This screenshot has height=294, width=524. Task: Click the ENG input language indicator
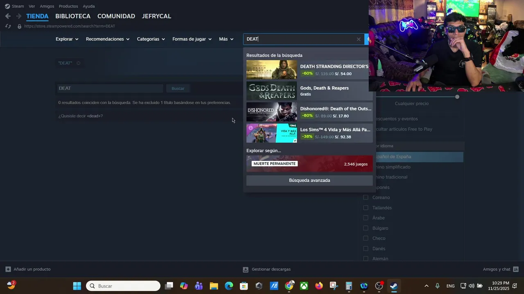click(450, 286)
